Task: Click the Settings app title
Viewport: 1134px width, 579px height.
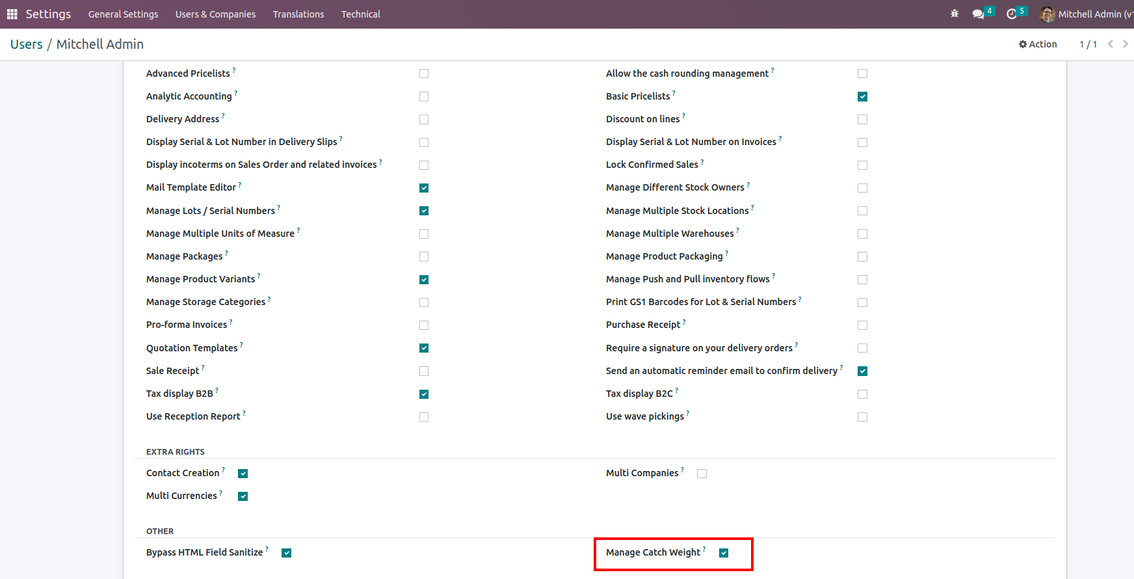Action: [x=48, y=14]
